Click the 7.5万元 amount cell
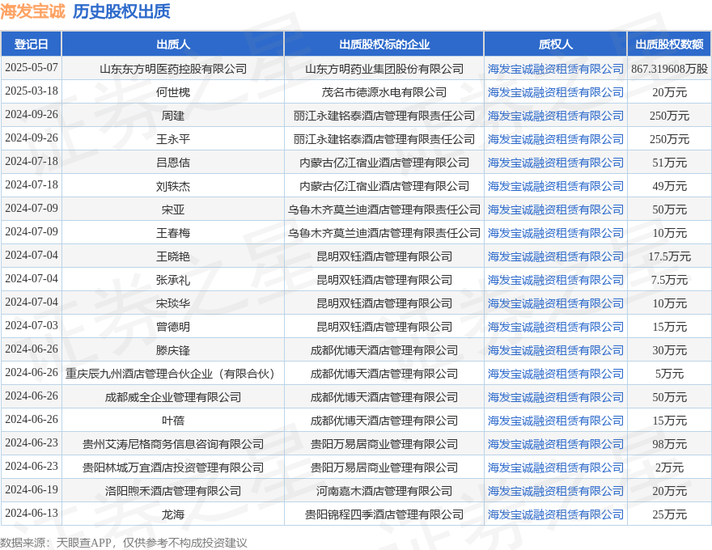The height and width of the screenshot is (550, 712). [669, 280]
